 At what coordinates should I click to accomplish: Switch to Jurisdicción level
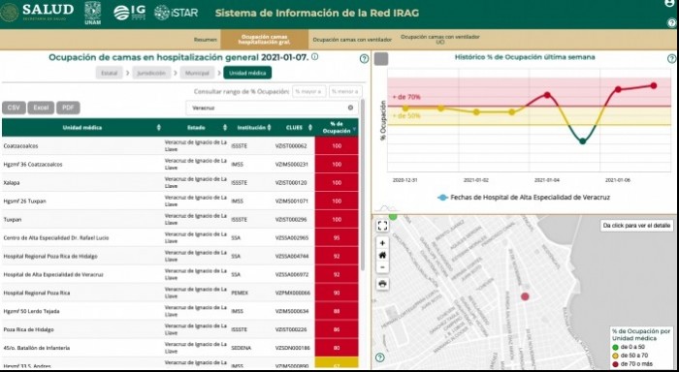coord(151,73)
